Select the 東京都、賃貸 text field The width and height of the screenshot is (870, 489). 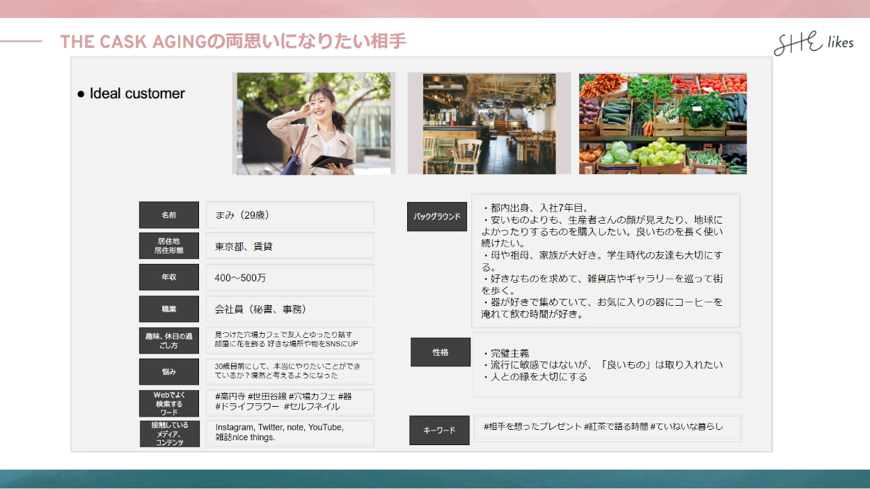(x=290, y=246)
